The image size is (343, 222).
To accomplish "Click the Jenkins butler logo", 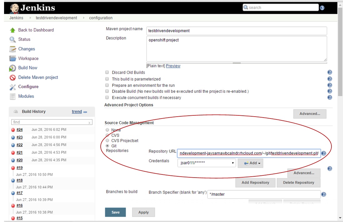I will 14,8.
